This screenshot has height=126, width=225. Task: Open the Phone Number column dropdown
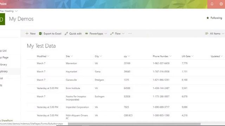pyautogui.click(x=170, y=56)
